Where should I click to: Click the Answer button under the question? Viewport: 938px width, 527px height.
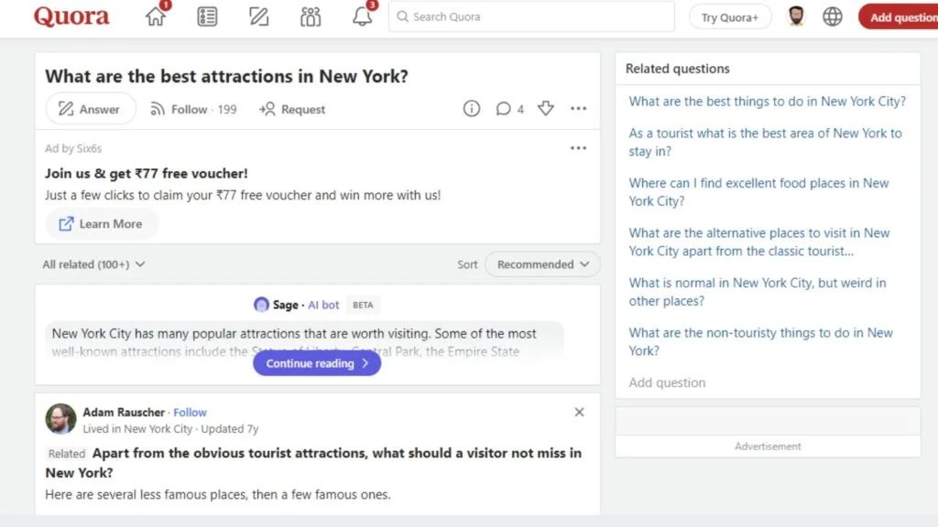(91, 109)
